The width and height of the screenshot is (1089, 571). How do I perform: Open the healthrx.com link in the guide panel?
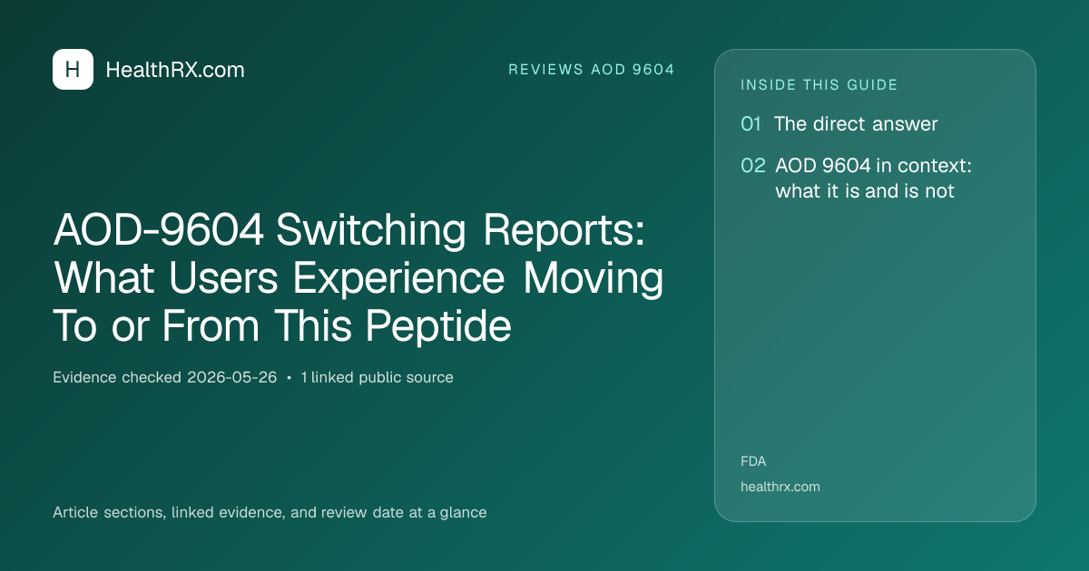780,487
